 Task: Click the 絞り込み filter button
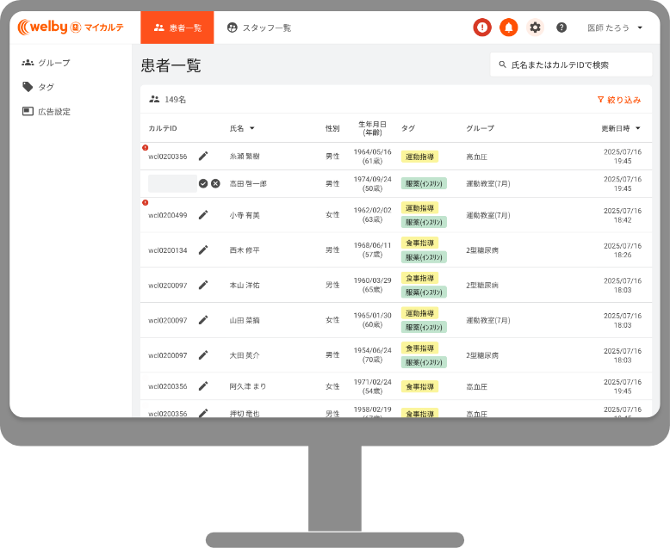[x=618, y=100]
